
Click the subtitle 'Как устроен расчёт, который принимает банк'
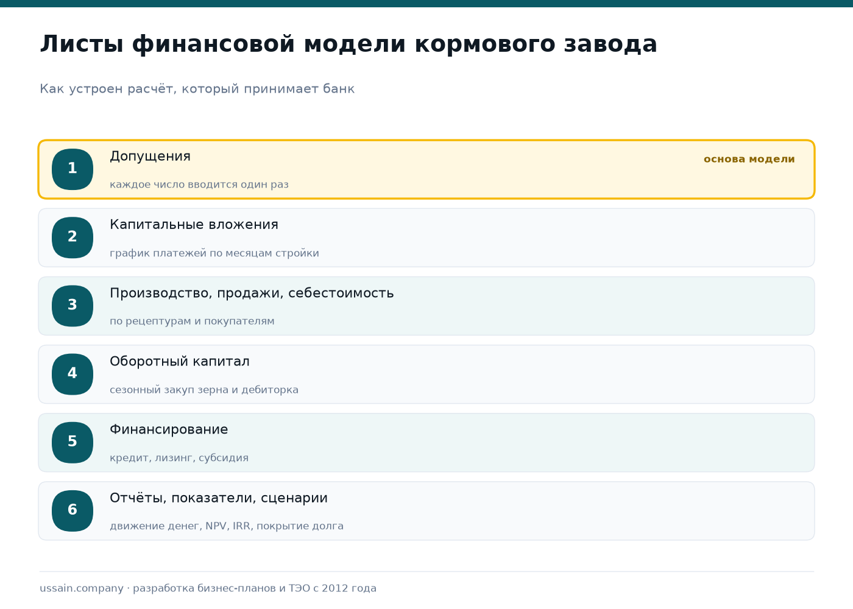197,89
